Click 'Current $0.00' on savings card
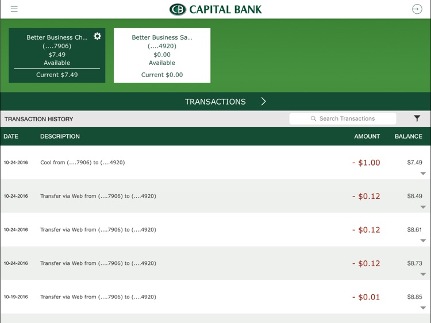This screenshot has height=323, width=431. 162,75
